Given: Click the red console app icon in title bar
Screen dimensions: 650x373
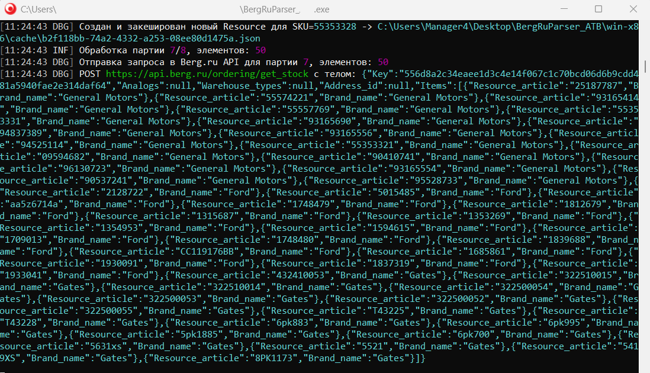Looking at the screenshot, I should [11, 9].
